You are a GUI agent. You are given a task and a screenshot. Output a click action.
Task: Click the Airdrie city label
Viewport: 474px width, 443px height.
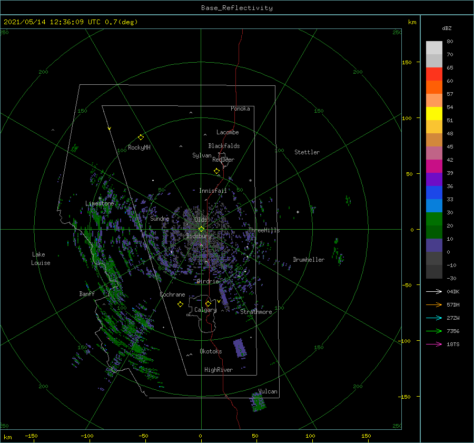tap(208, 281)
